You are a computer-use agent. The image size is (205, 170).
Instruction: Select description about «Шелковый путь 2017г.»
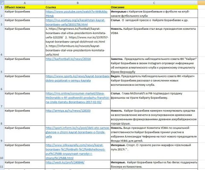[x=154, y=151]
